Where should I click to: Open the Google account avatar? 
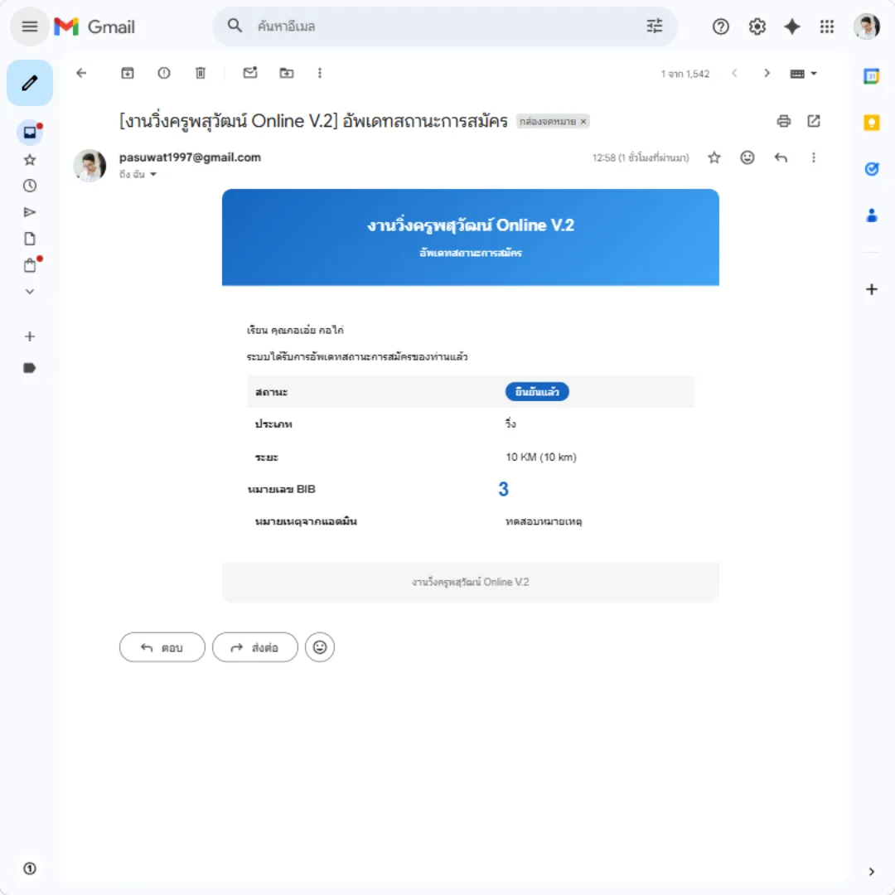[x=867, y=27]
